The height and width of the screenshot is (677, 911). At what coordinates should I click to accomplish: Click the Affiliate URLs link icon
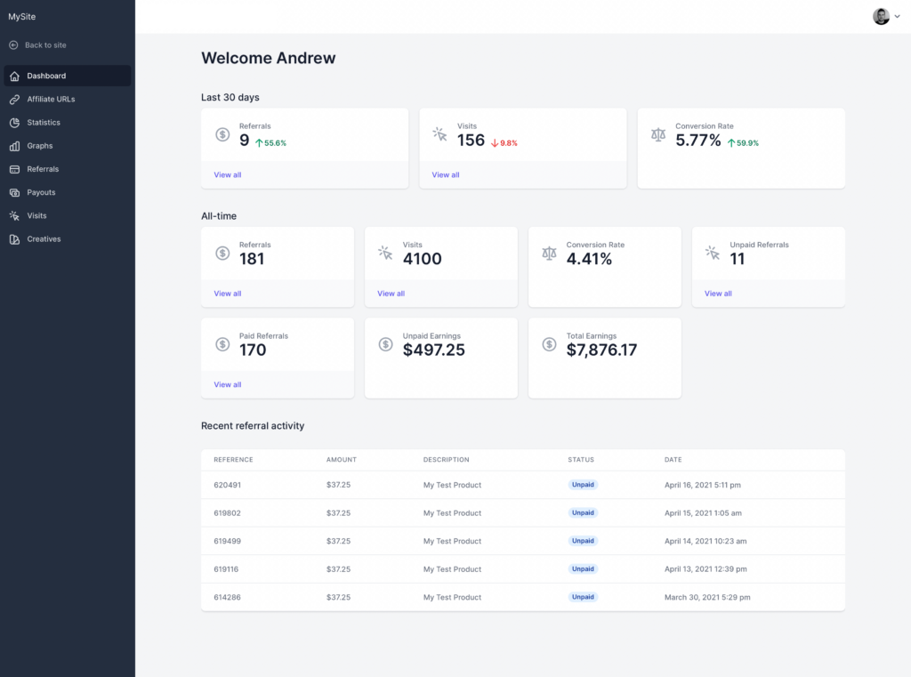[14, 100]
